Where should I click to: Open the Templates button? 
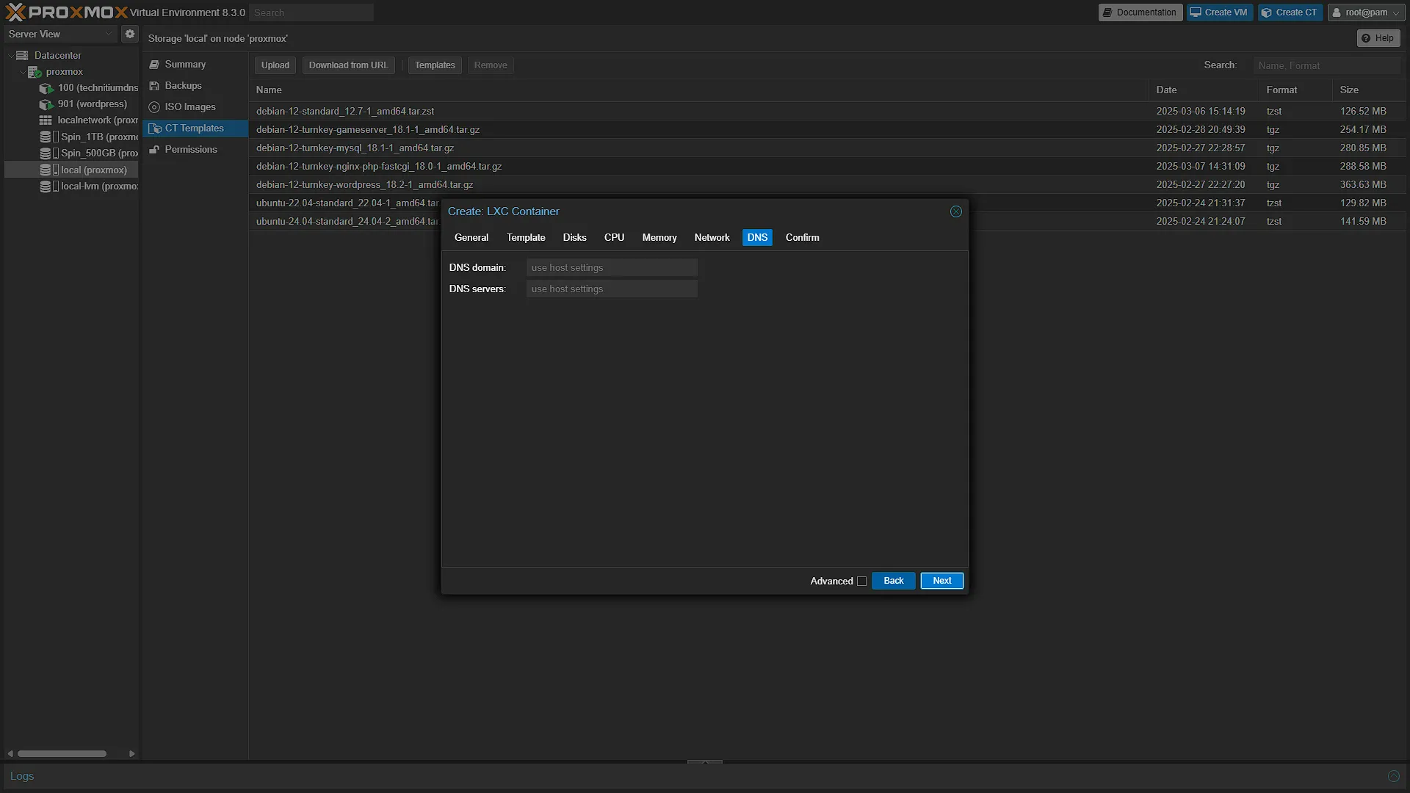pyautogui.click(x=435, y=65)
